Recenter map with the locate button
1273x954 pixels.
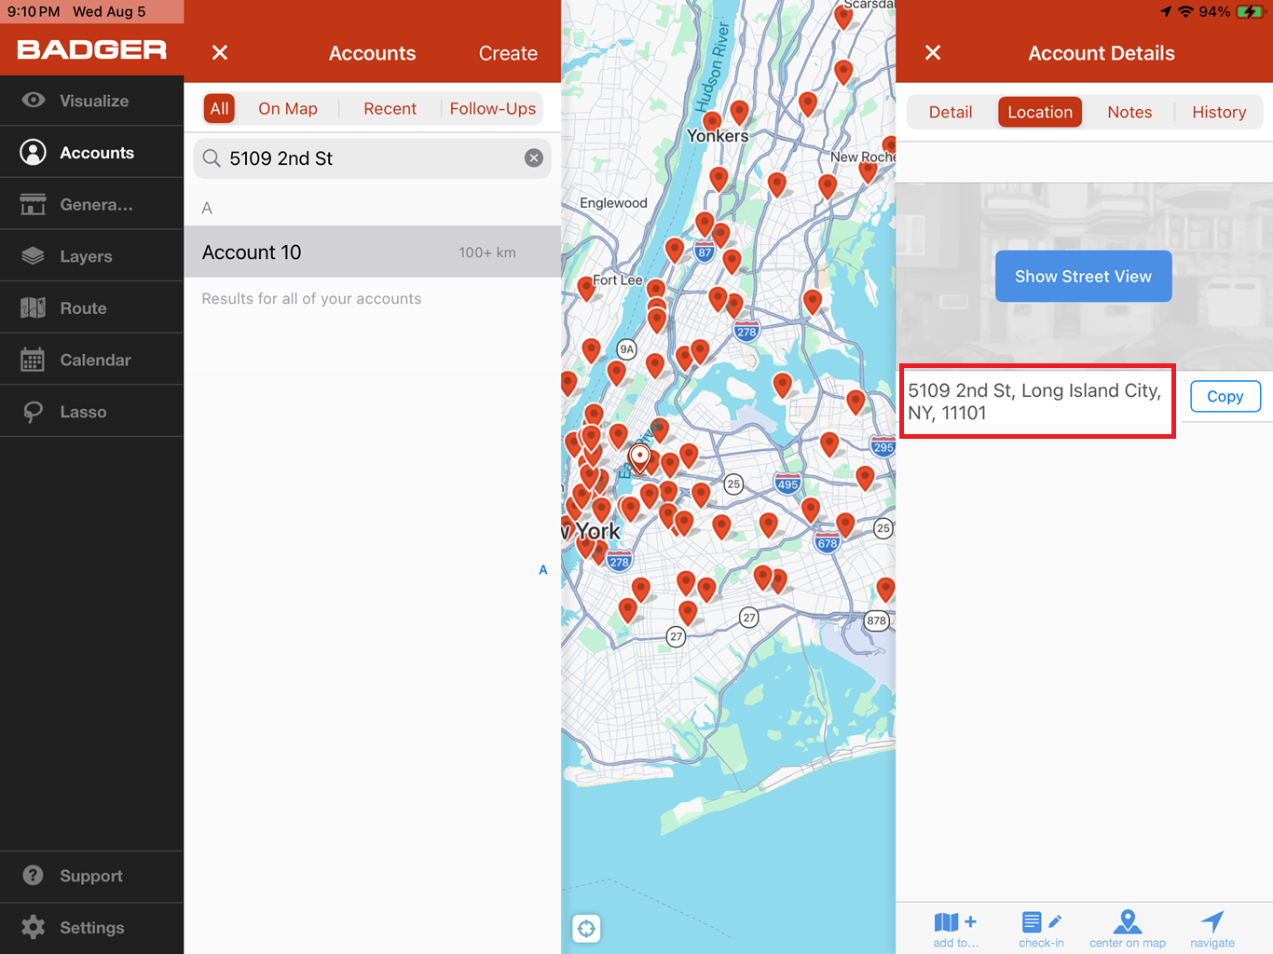click(x=586, y=928)
